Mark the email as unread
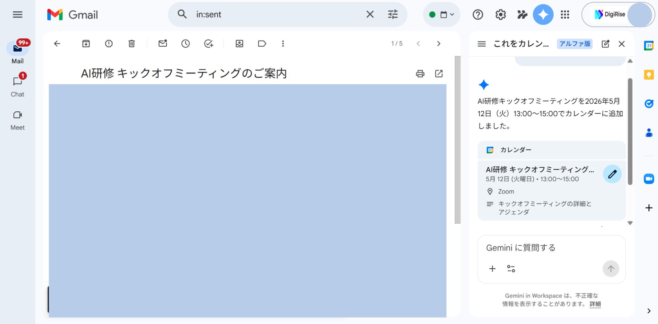 (162, 44)
